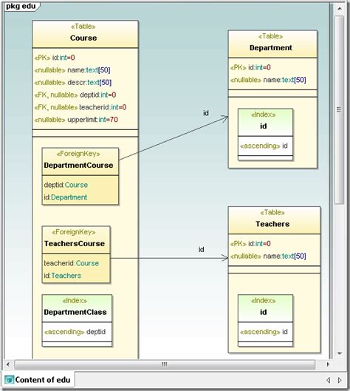Select Course column 'descr:text[50]'

[x=73, y=83]
